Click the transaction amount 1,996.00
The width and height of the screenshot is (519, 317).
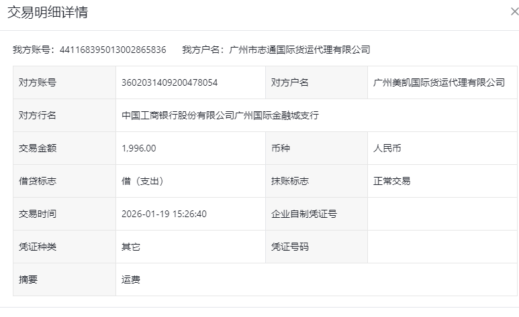click(139, 148)
